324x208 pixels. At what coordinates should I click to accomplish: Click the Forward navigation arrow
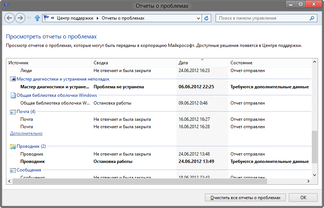coord(20,18)
